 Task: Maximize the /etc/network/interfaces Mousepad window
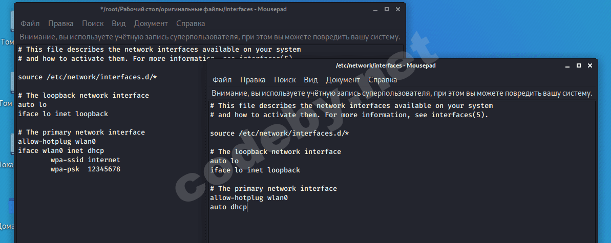(x=579, y=65)
